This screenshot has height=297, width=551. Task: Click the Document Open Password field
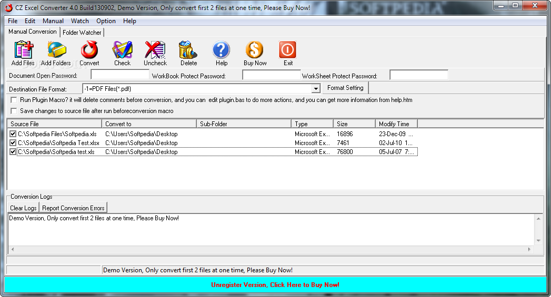120,75
